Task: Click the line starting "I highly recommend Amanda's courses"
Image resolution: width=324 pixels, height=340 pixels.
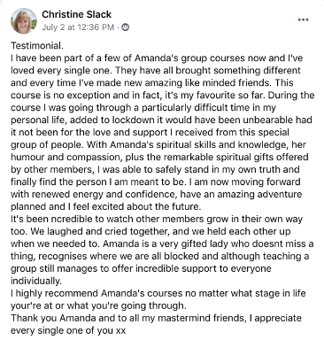Action: pos(158,294)
